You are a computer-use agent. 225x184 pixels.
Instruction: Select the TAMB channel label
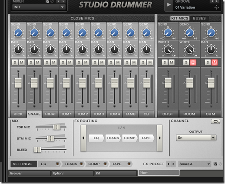pyautogui.click(x=130, y=114)
